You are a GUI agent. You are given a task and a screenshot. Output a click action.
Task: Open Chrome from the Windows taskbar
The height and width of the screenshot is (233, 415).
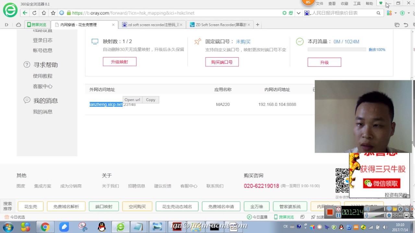pyautogui.click(x=45, y=227)
